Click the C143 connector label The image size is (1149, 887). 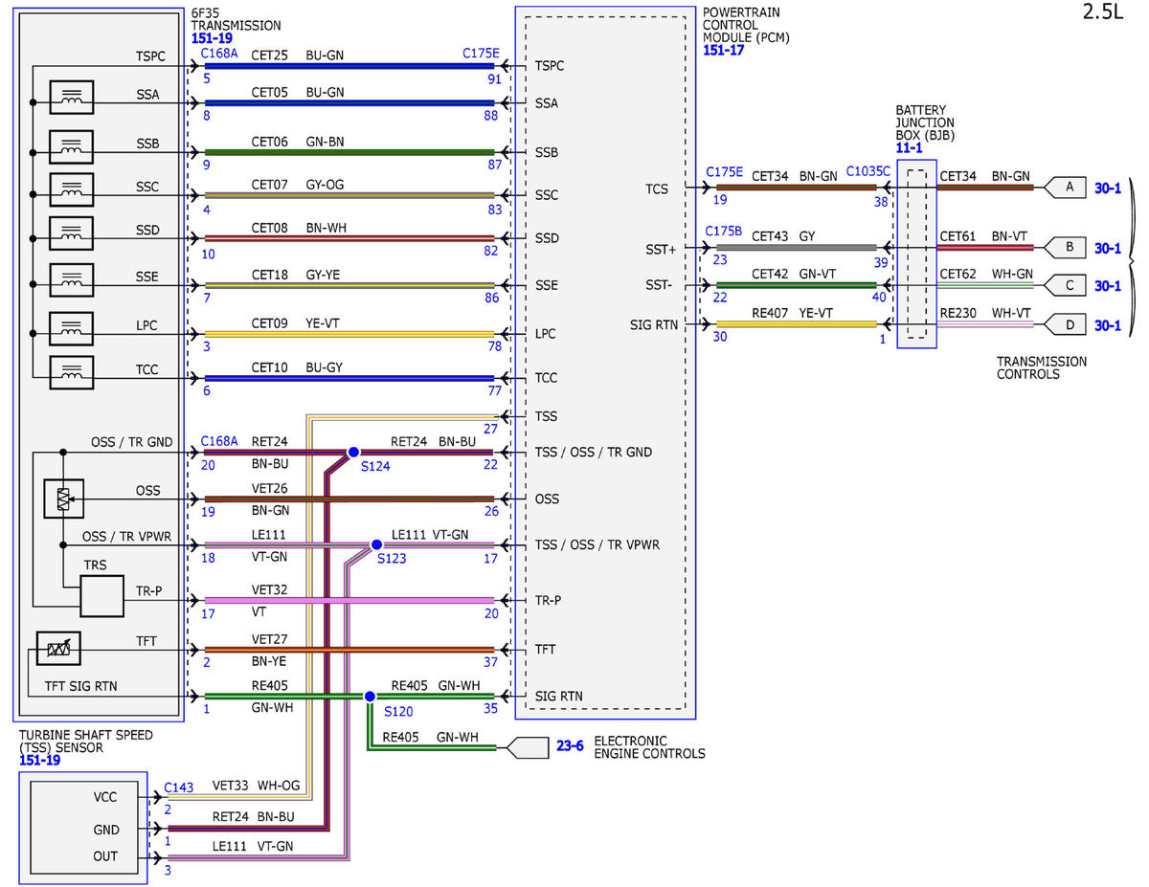179,787
